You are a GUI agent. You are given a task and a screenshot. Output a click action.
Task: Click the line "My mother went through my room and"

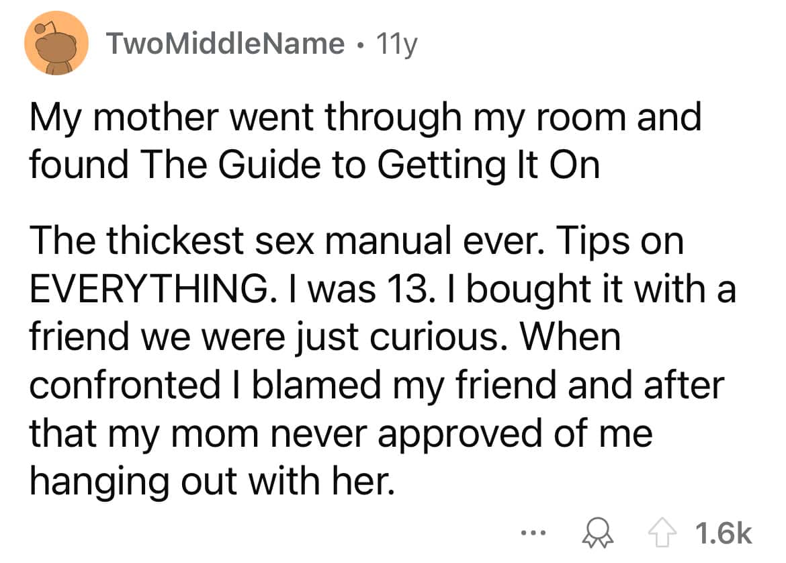[x=365, y=118]
